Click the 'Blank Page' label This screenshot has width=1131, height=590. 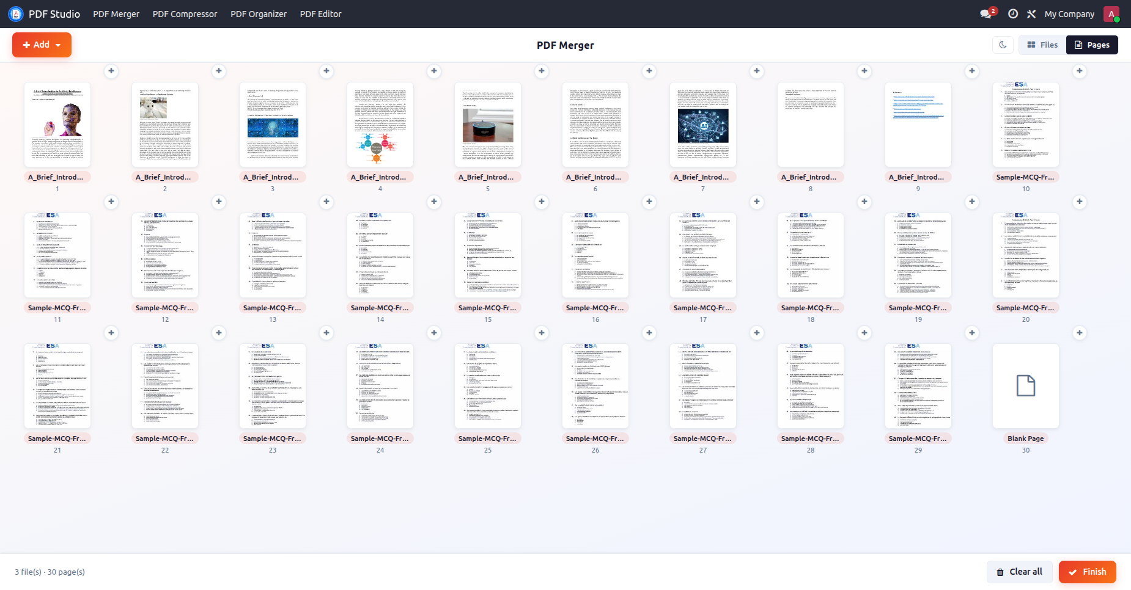click(x=1026, y=439)
